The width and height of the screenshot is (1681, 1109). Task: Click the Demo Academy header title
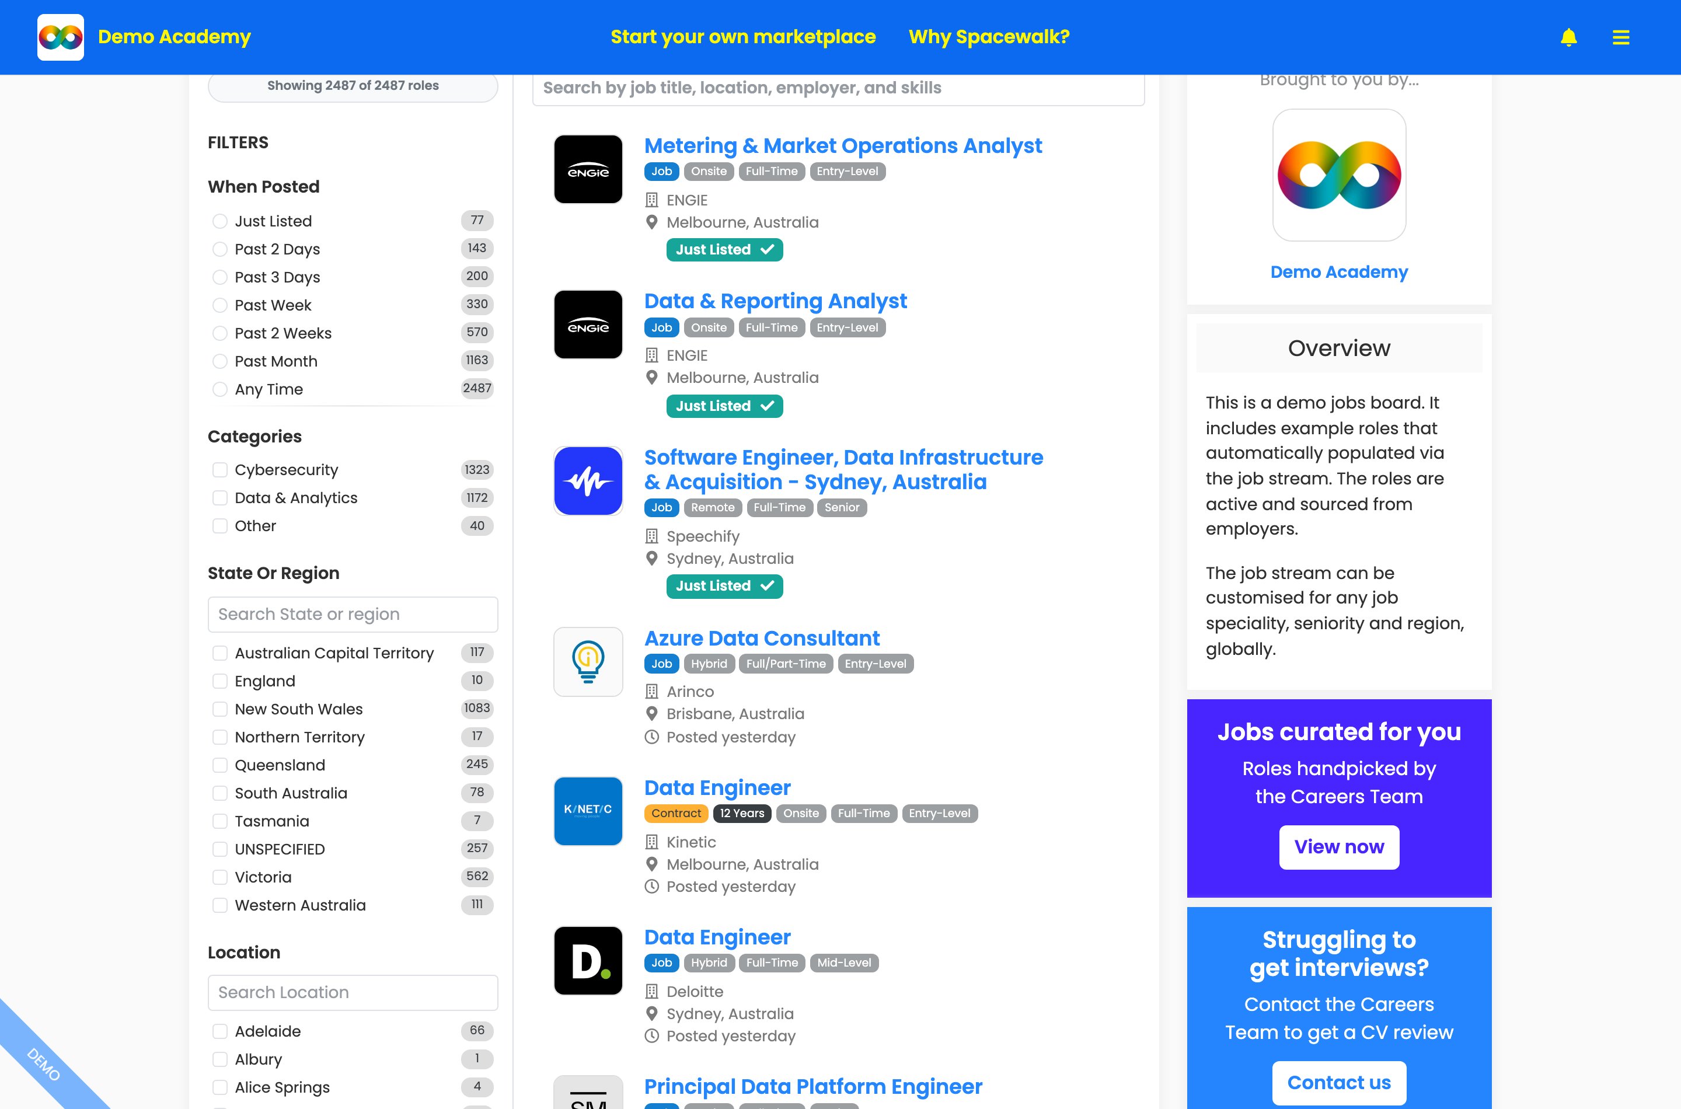tap(174, 37)
